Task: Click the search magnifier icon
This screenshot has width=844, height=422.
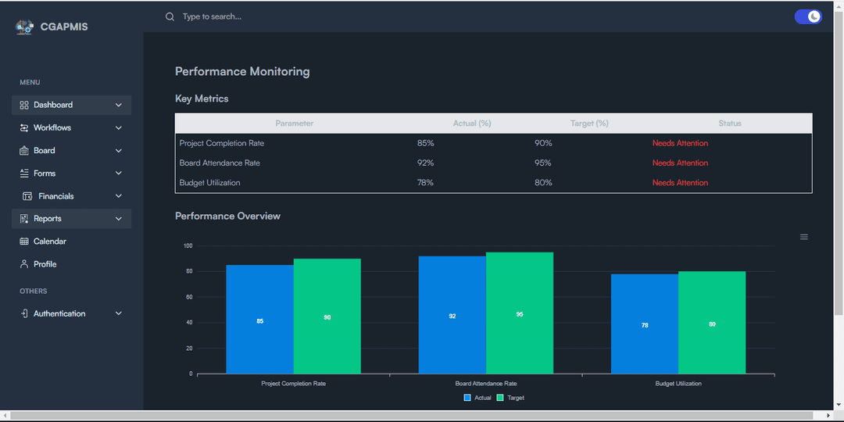Action: (170, 16)
